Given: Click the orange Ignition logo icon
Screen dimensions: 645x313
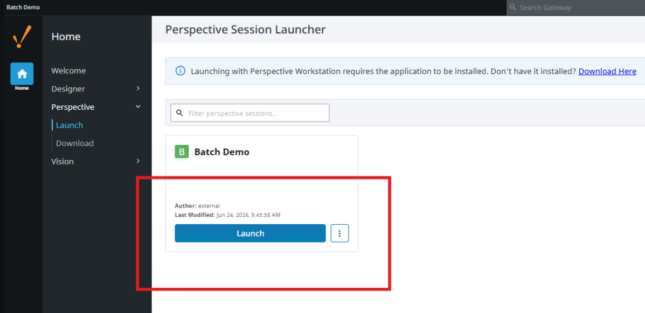Looking at the screenshot, I should point(22,37).
